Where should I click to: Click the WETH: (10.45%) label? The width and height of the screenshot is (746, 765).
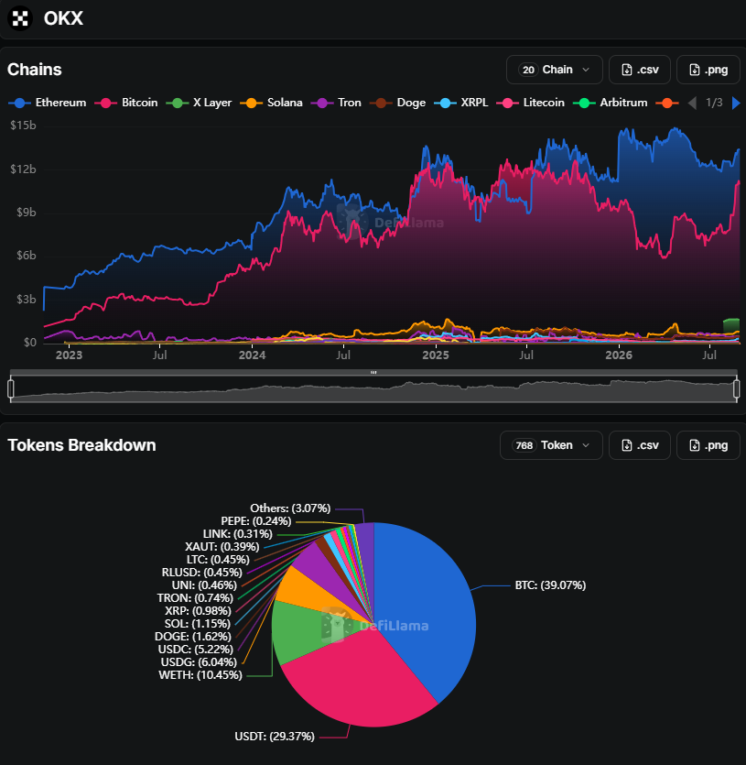point(200,675)
